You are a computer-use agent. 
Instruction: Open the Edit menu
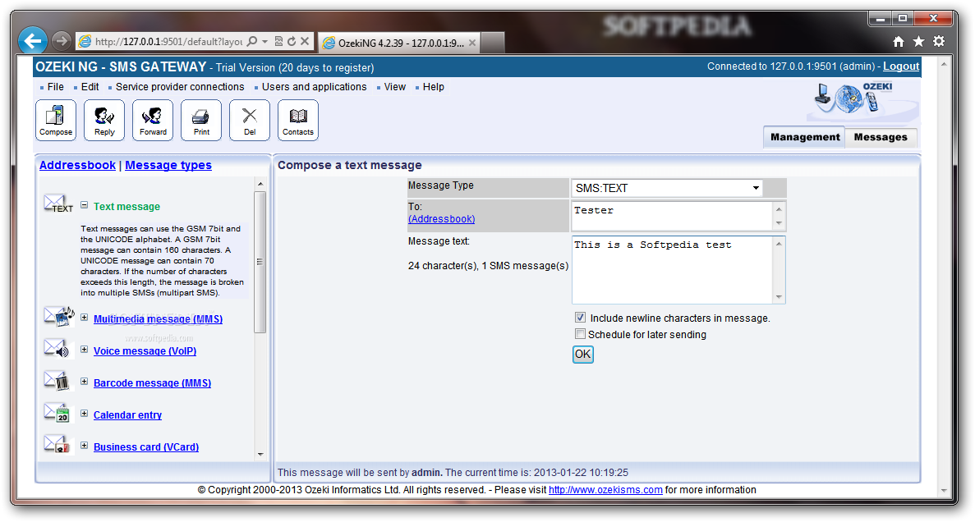click(90, 87)
